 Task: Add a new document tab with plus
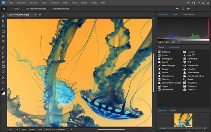(x=40, y=15)
